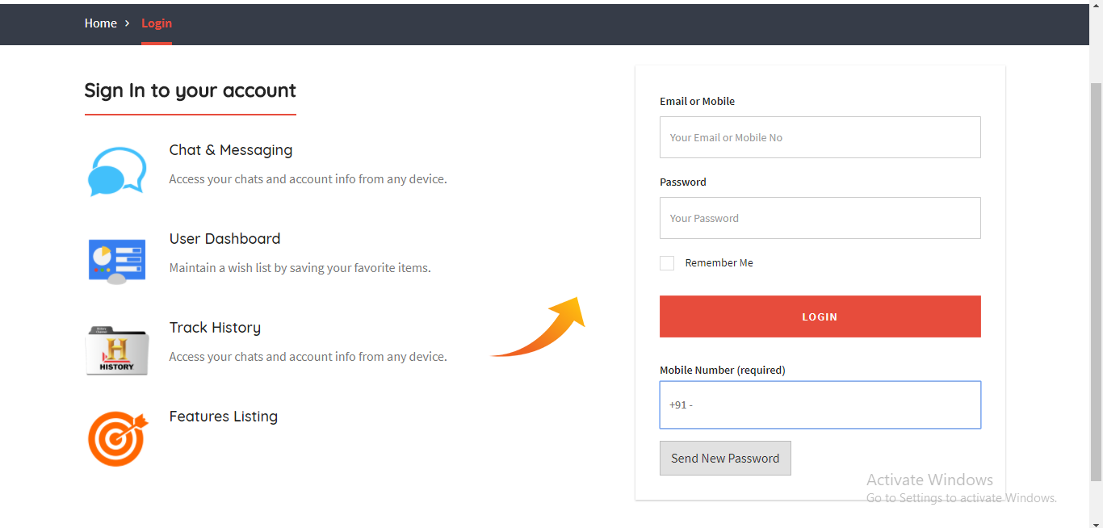Viewport: 1103px width, 528px height.
Task: Click the User Dashboard monitor icon
Action: [x=117, y=261]
